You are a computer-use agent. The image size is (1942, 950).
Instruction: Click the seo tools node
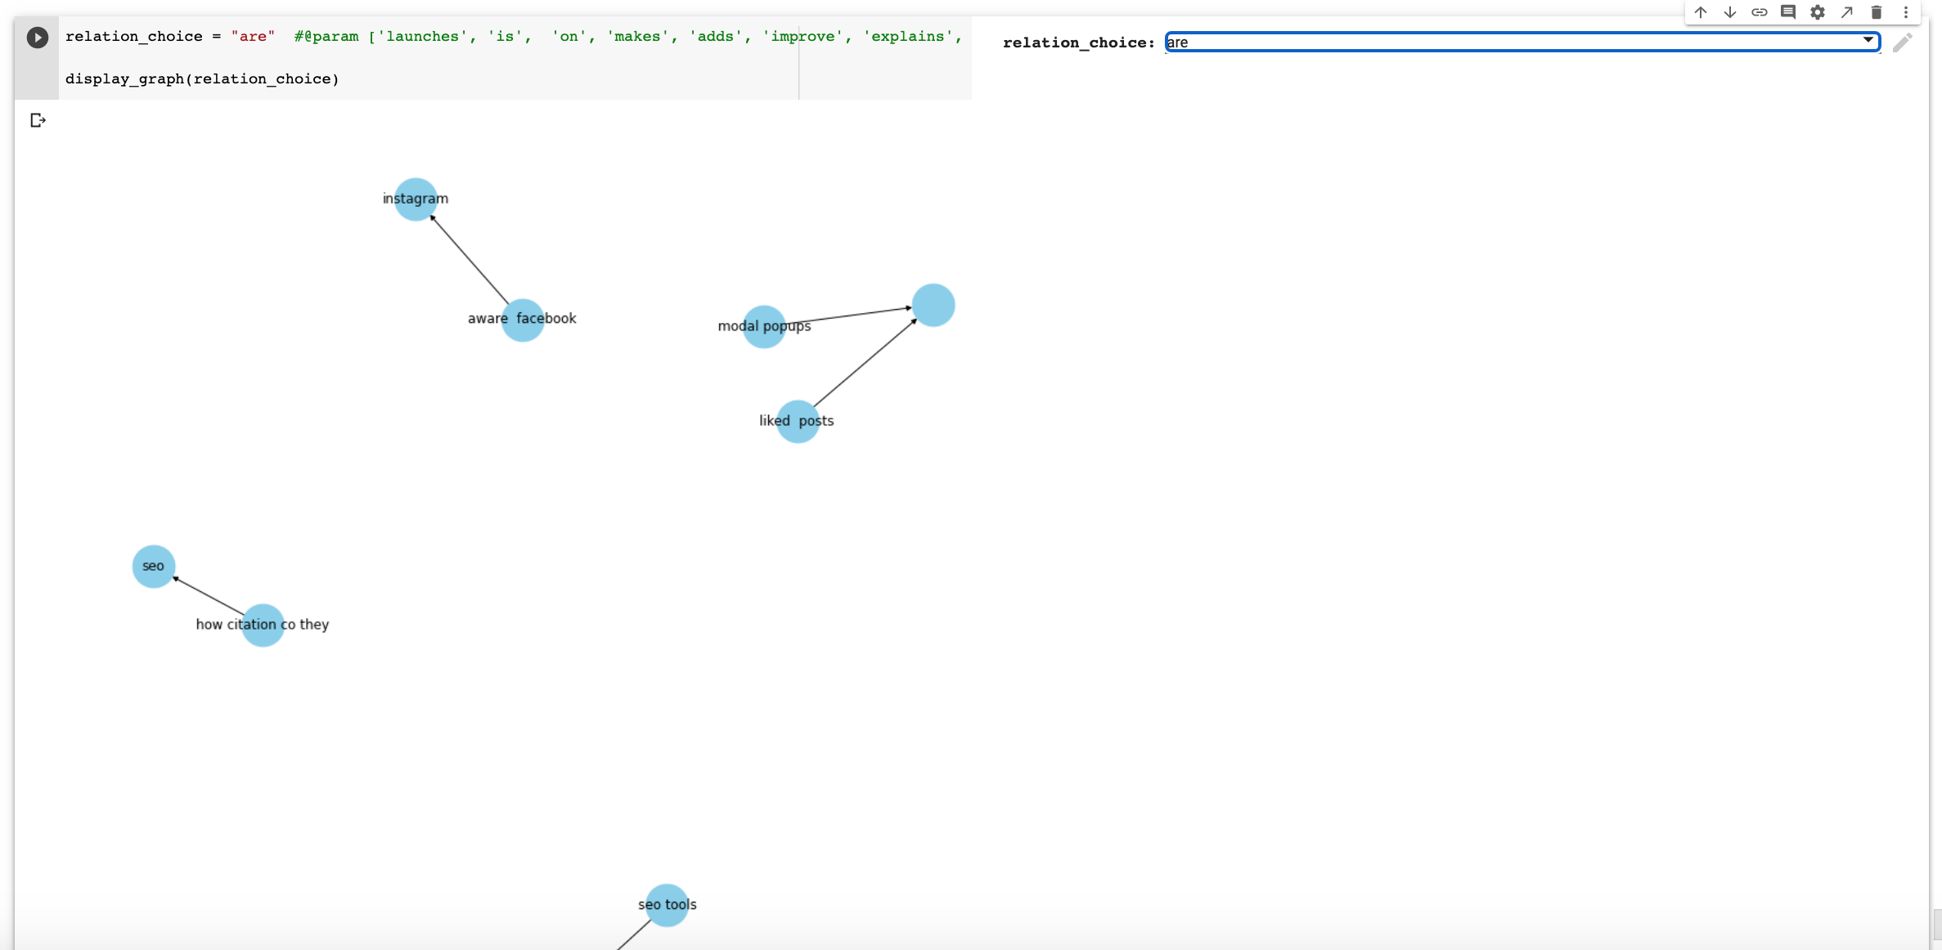coord(667,904)
